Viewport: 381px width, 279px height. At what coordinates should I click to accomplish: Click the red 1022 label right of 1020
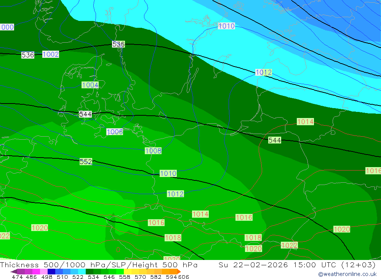click(289, 245)
